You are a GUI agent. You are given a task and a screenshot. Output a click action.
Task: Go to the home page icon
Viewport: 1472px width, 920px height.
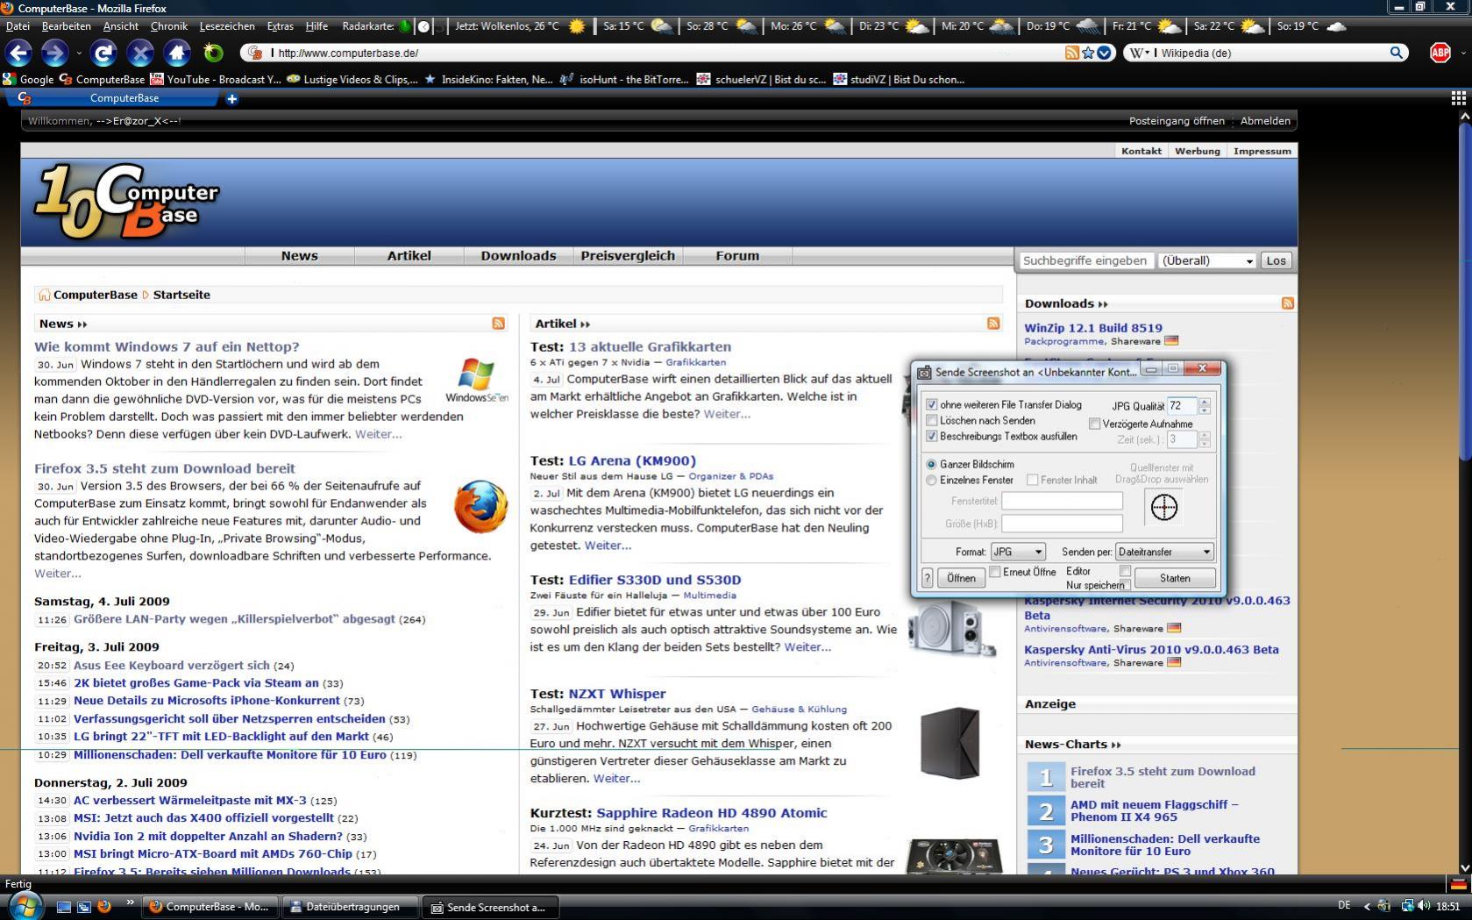coord(177,53)
